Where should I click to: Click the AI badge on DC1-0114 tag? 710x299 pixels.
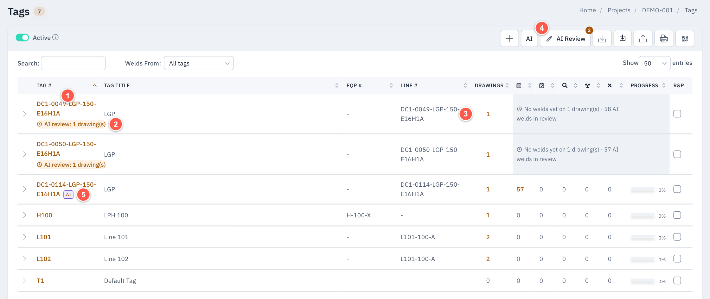68,194
